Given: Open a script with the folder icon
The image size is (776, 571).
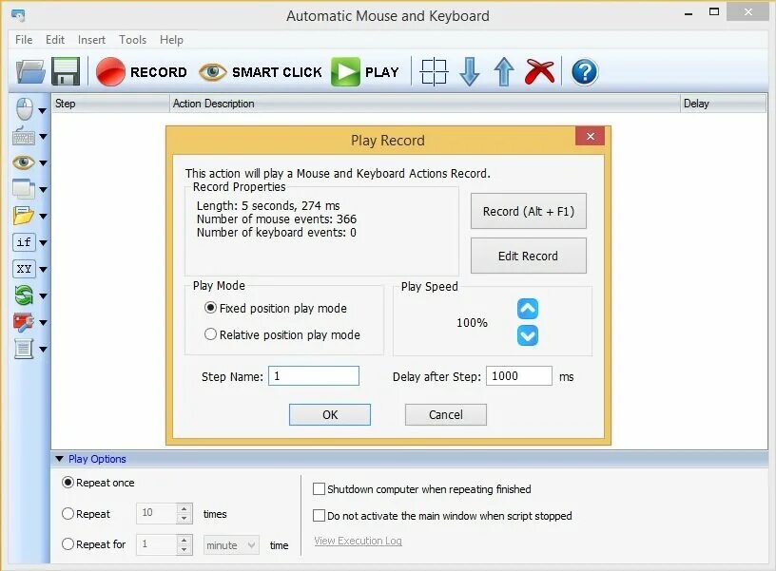Looking at the screenshot, I should click(x=30, y=71).
